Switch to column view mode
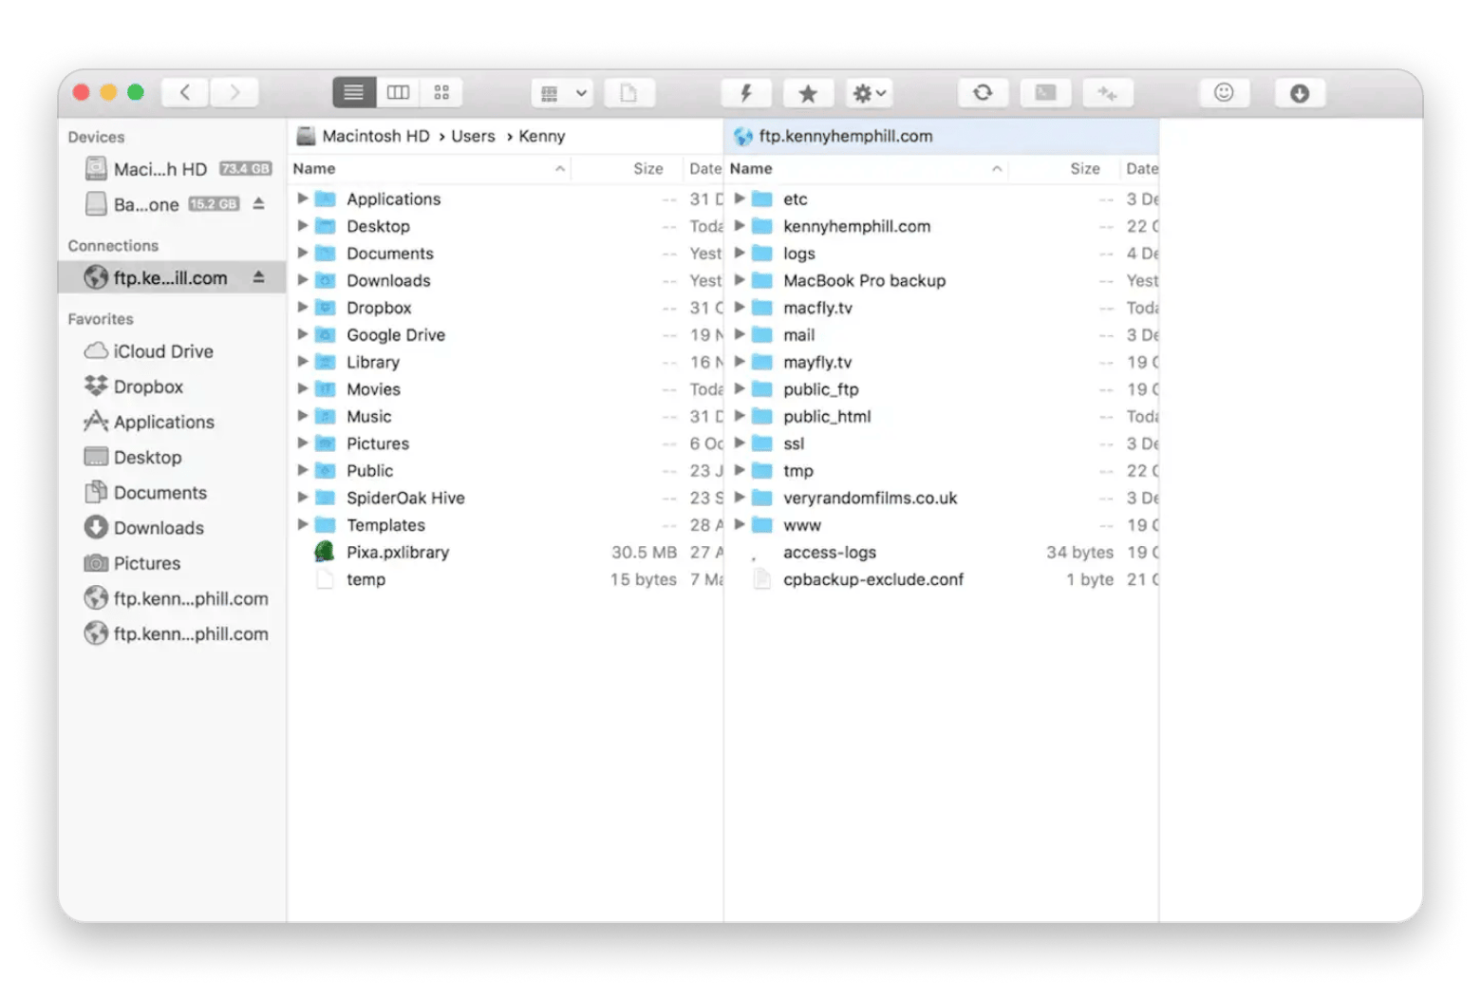 (x=398, y=93)
